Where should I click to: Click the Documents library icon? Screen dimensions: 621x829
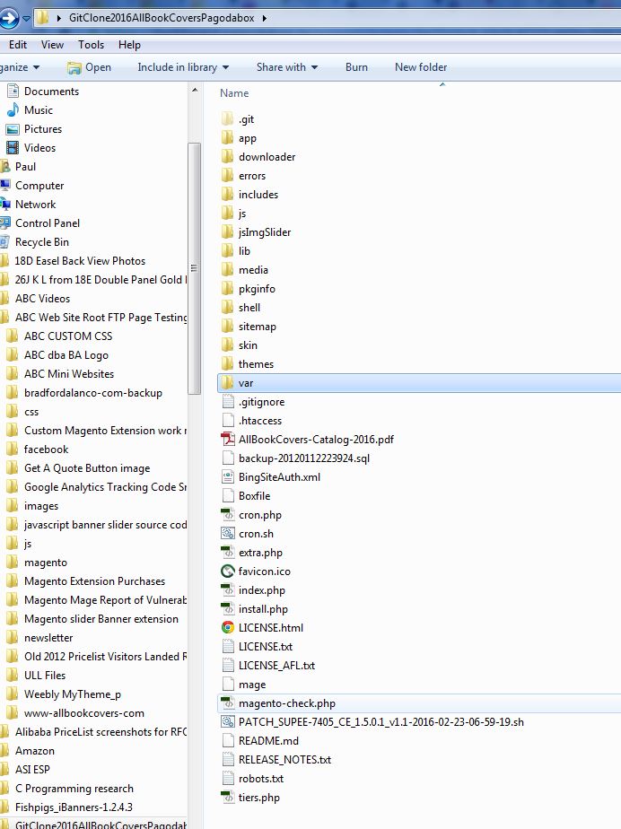pos(13,91)
